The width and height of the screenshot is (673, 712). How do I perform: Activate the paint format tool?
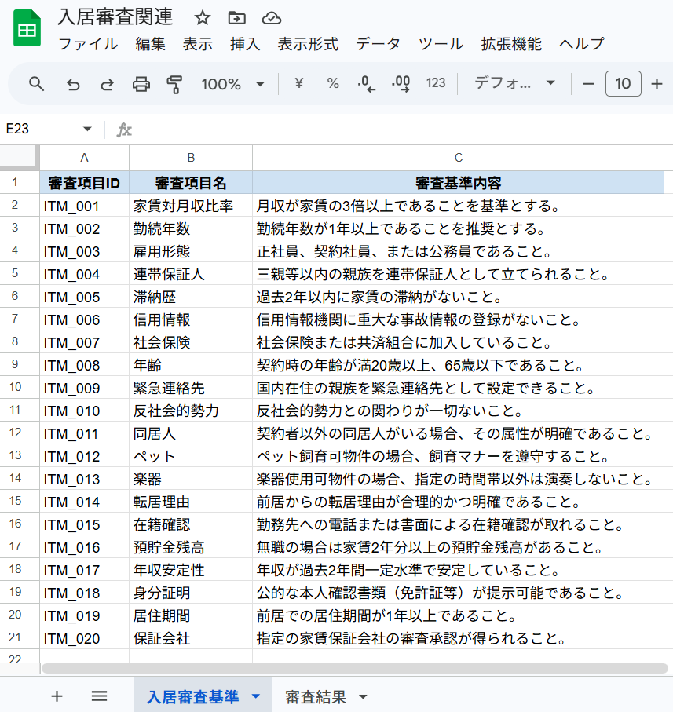(x=174, y=84)
